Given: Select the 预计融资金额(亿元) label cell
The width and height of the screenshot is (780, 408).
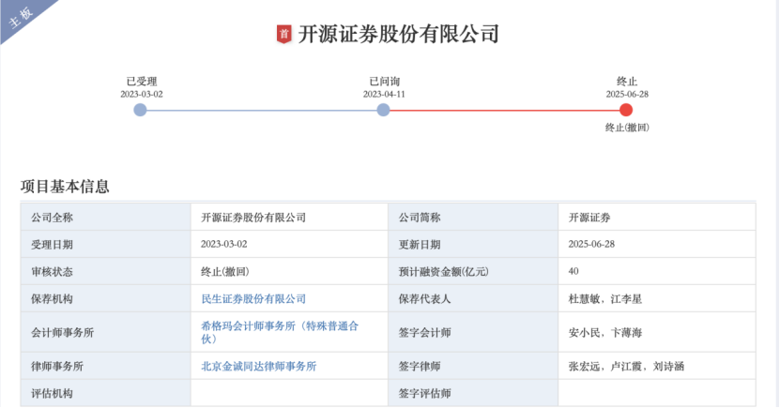Looking at the screenshot, I should click(473, 271).
